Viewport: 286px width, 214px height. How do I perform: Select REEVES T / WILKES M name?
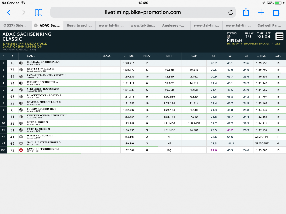click(x=41, y=69)
